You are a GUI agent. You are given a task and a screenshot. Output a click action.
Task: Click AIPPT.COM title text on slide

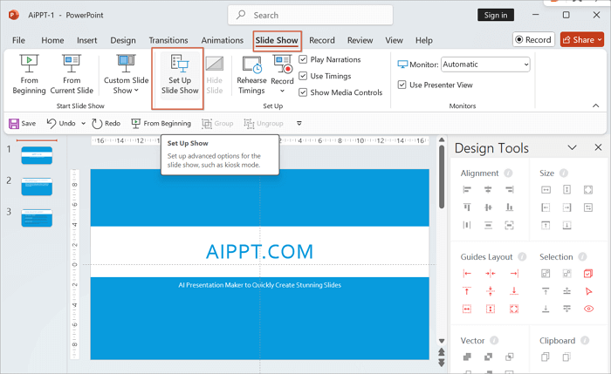(259, 251)
